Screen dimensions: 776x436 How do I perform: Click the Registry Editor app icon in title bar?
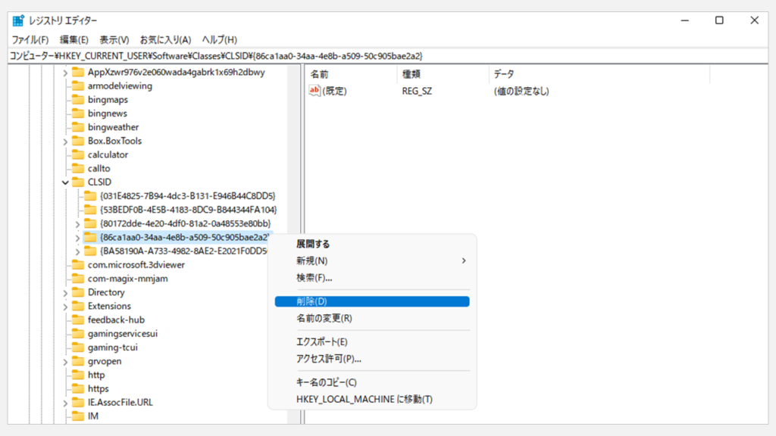click(x=18, y=20)
